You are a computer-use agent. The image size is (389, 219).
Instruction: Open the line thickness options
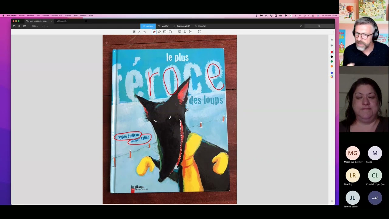tap(332, 40)
